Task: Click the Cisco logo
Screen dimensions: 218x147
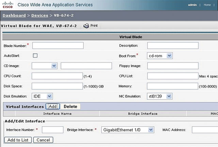Action: click(x=8, y=5)
